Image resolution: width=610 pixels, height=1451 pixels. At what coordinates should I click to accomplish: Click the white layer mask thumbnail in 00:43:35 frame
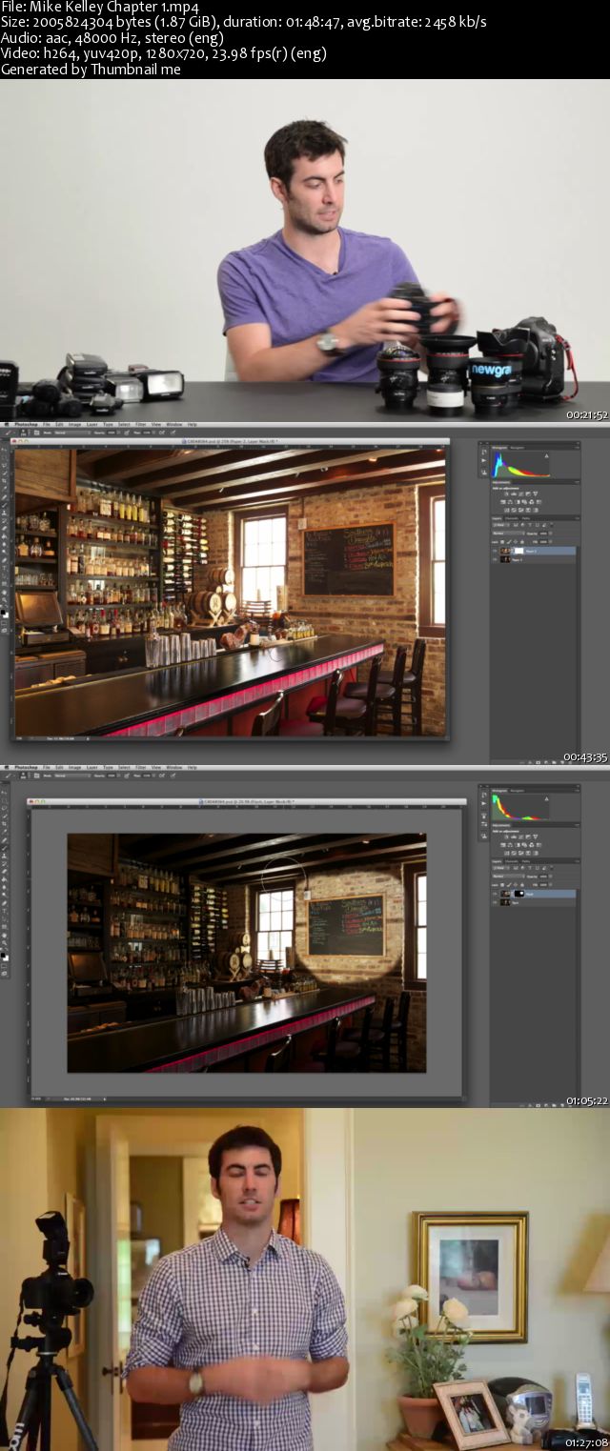[x=519, y=551]
